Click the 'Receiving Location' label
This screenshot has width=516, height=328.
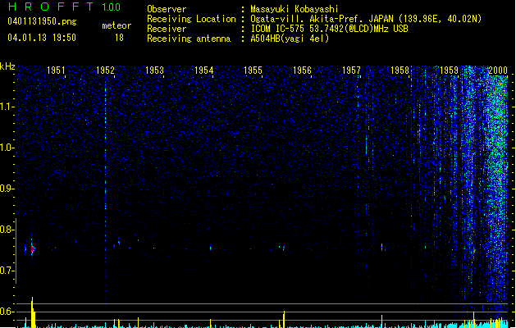click(x=191, y=19)
